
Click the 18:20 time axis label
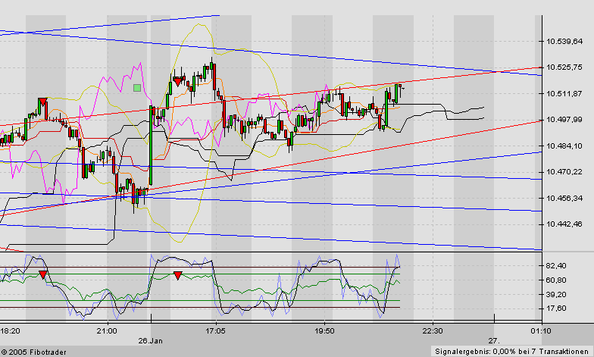11,331
